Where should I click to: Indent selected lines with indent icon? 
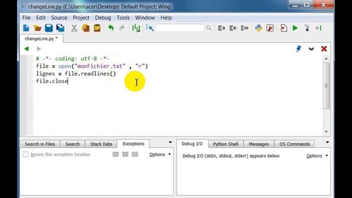221,28
